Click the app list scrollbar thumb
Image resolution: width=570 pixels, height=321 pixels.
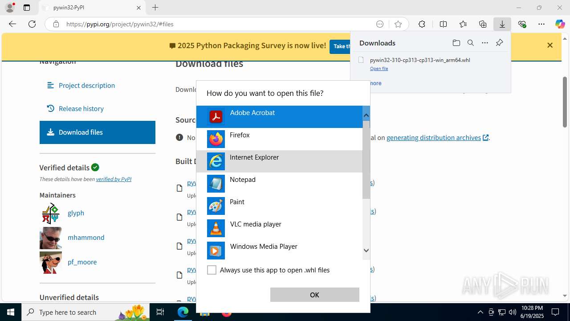pos(366,159)
